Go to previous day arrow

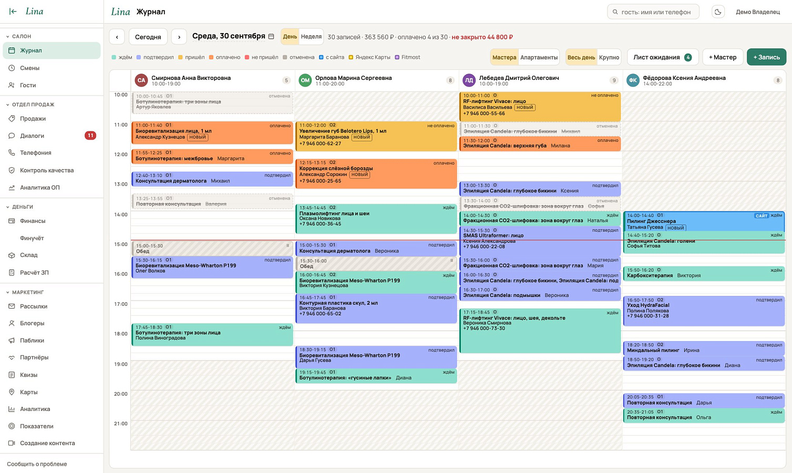(x=117, y=37)
